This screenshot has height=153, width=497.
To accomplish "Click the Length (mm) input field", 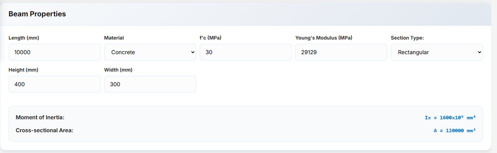I will [x=55, y=52].
